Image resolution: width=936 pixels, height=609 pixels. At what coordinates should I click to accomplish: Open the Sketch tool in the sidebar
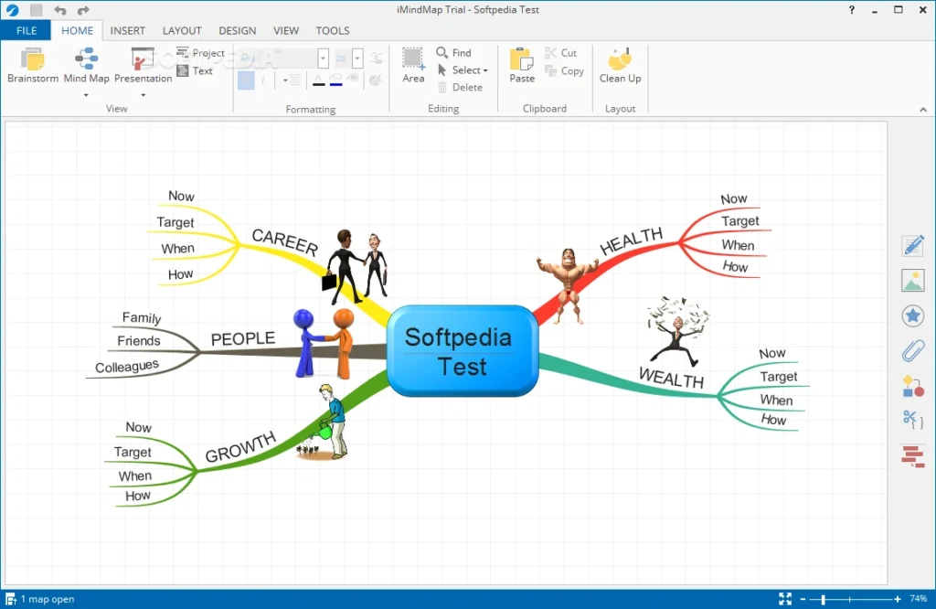tap(912, 245)
